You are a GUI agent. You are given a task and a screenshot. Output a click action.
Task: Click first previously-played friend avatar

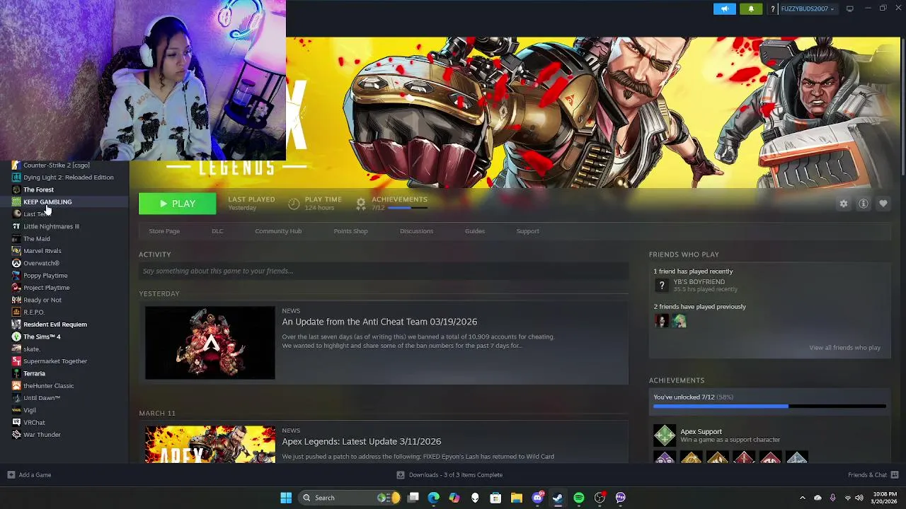coord(662,321)
